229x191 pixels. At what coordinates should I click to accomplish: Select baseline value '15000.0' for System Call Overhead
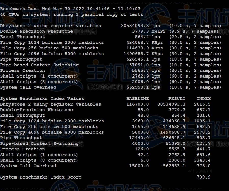pos(139,166)
